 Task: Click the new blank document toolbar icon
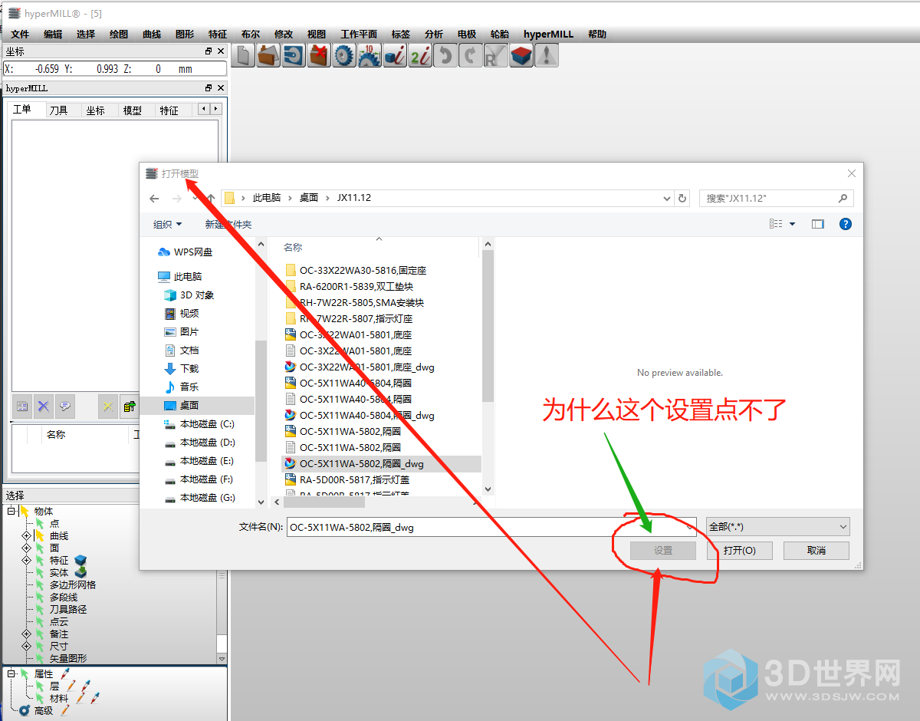(x=243, y=55)
